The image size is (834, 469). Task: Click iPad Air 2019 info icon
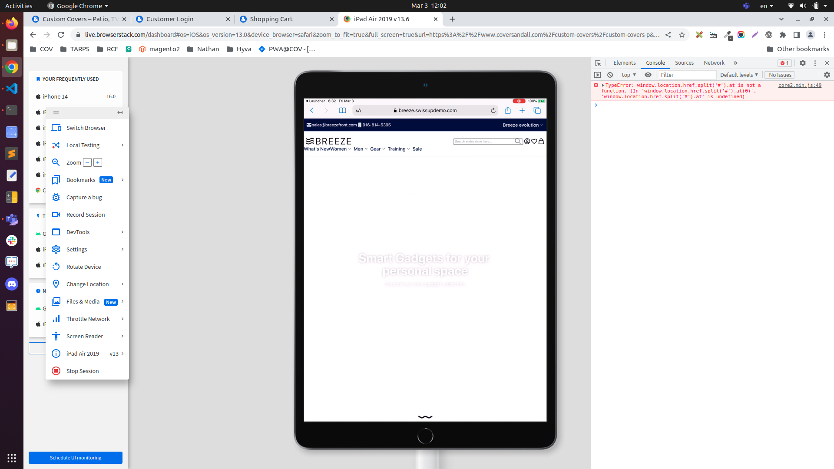coord(56,353)
